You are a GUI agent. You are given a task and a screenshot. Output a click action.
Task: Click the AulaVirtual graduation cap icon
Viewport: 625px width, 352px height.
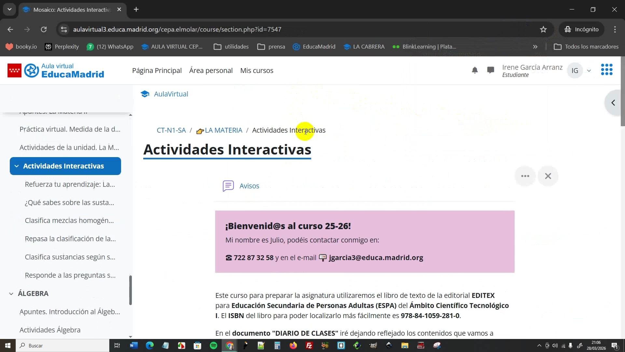(x=145, y=94)
